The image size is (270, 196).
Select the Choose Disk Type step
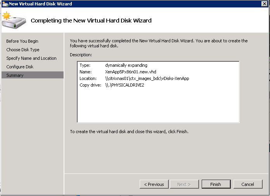pyautogui.click(x=23, y=50)
